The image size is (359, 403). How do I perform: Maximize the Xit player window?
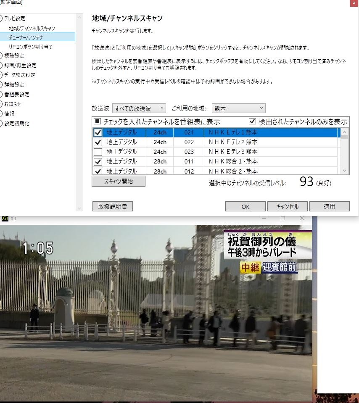click(283, 218)
